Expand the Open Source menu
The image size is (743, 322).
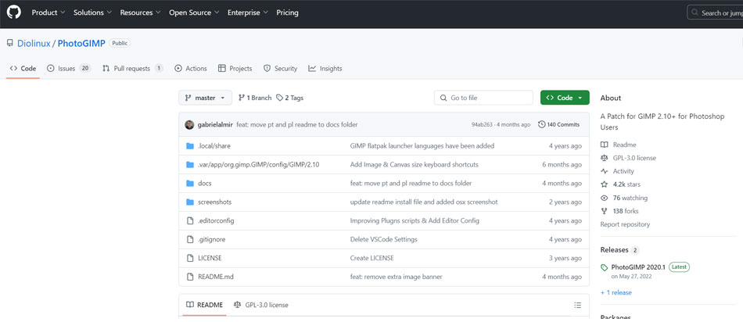[x=194, y=13]
